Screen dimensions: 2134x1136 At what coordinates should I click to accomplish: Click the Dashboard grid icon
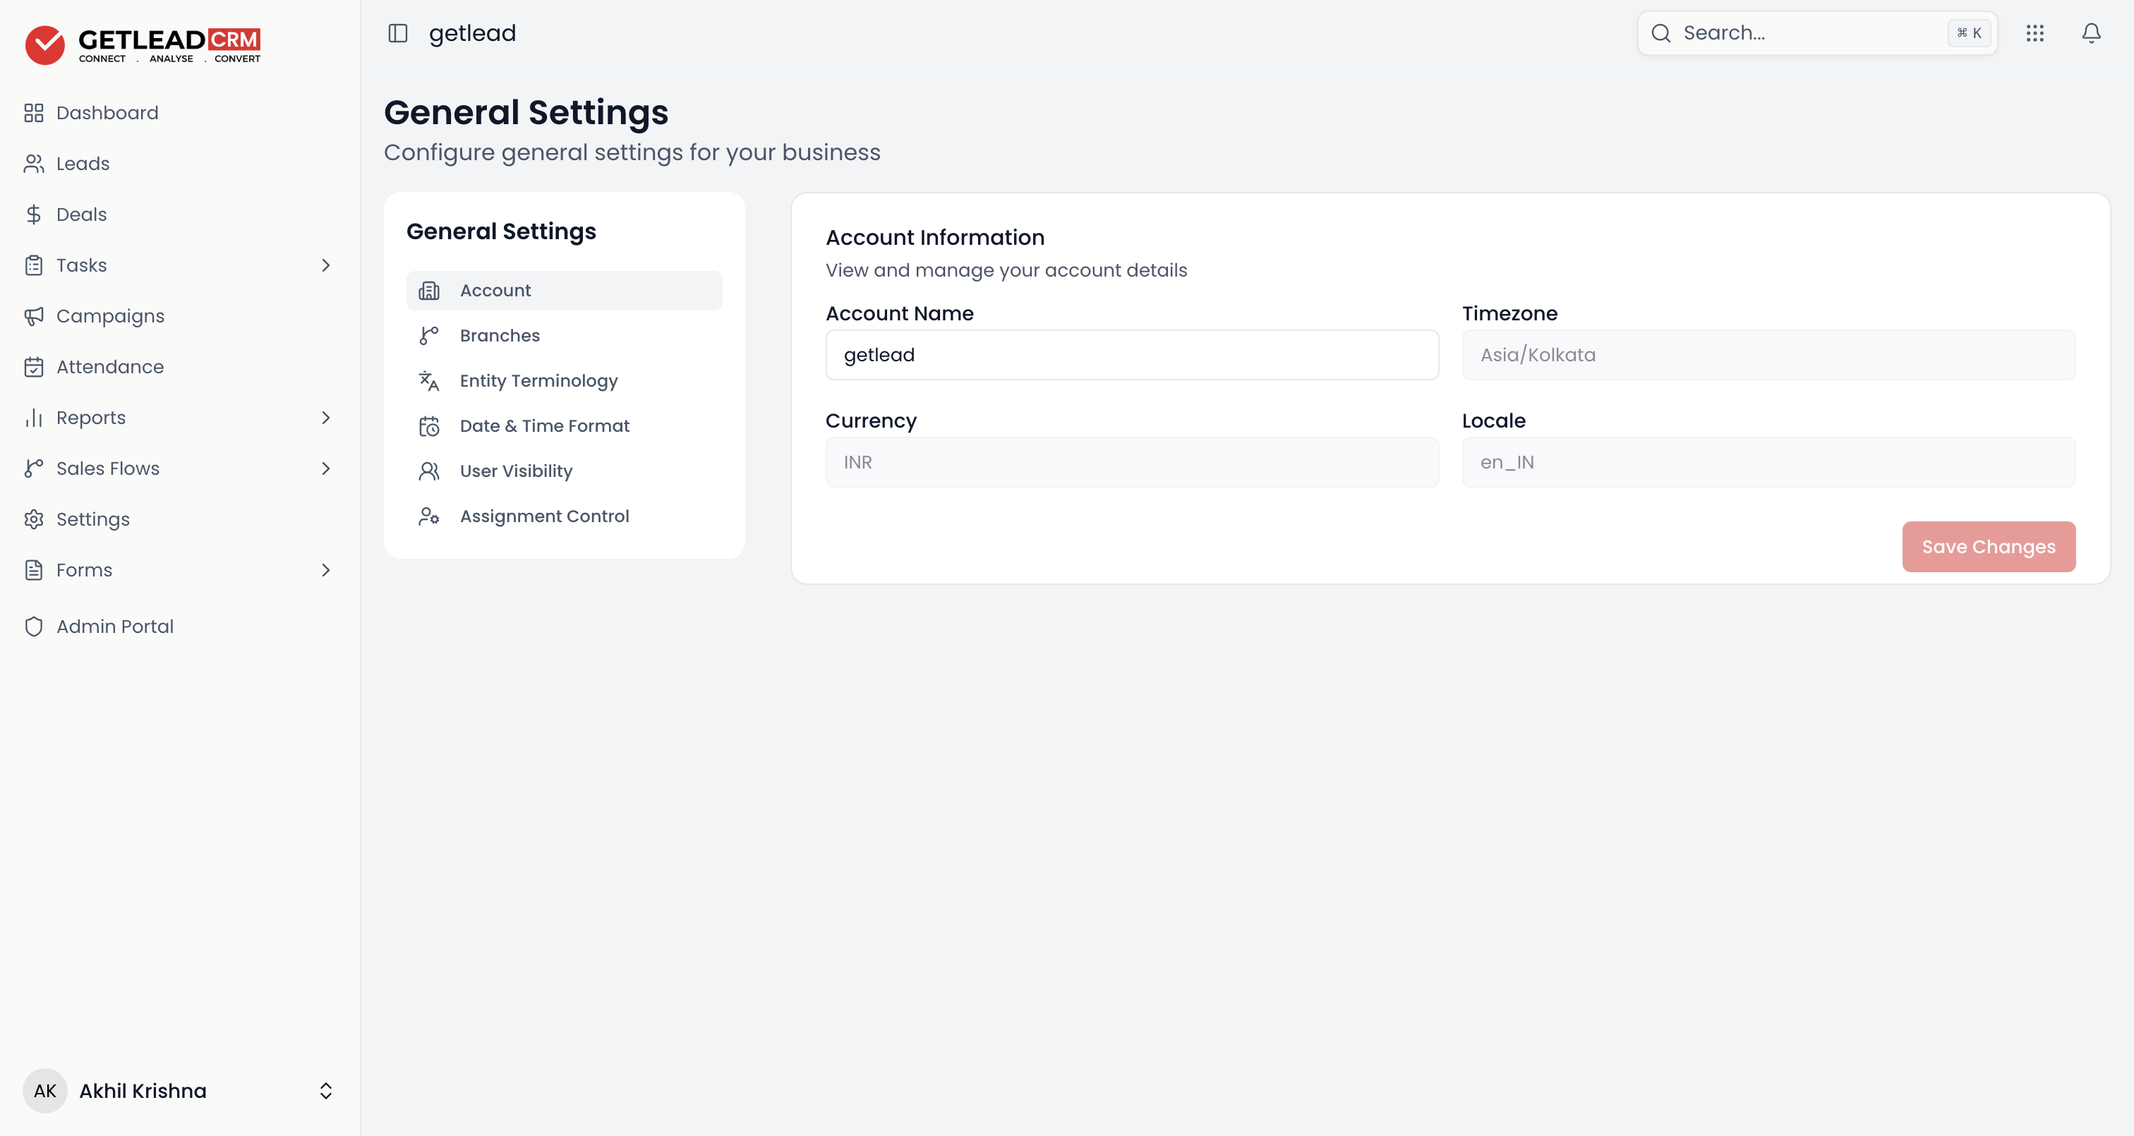tap(34, 113)
